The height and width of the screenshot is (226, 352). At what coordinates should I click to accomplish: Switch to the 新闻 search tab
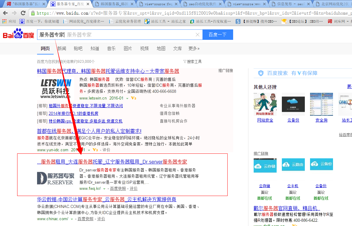pyautogui.click(x=62, y=48)
